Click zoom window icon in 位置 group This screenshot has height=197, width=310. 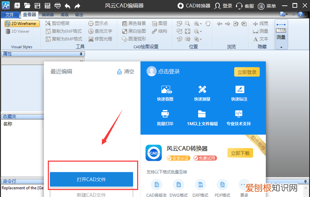point(187,24)
